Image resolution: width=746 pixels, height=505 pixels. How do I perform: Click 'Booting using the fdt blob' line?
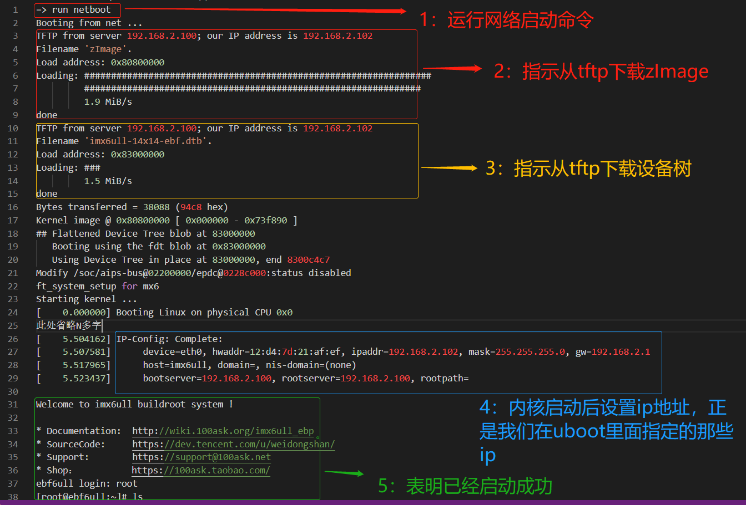159,246
